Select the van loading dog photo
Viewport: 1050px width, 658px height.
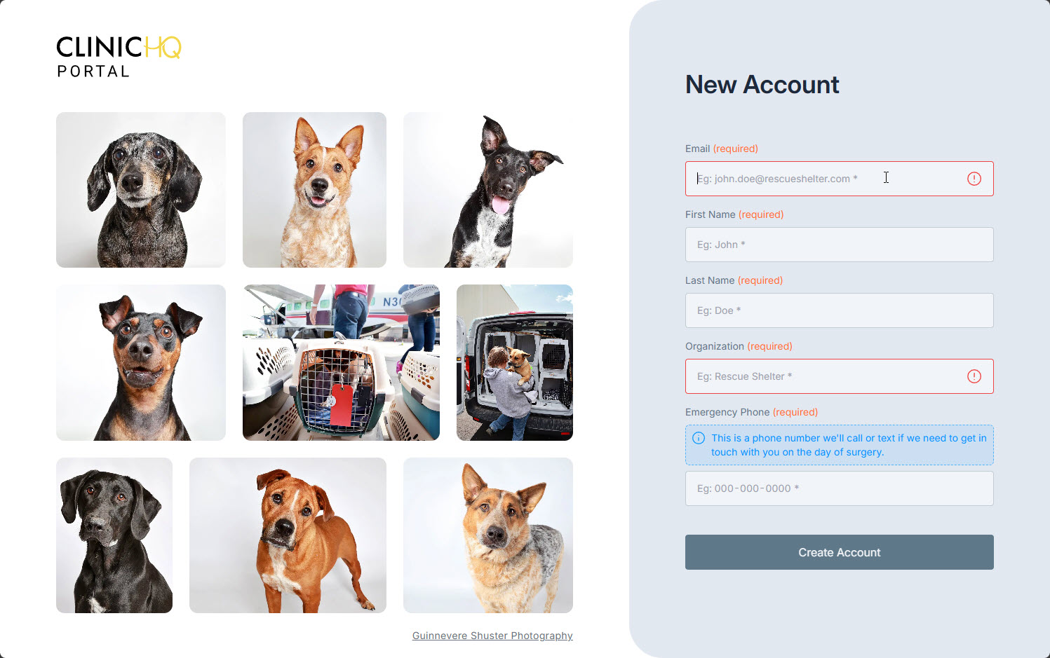[515, 362]
